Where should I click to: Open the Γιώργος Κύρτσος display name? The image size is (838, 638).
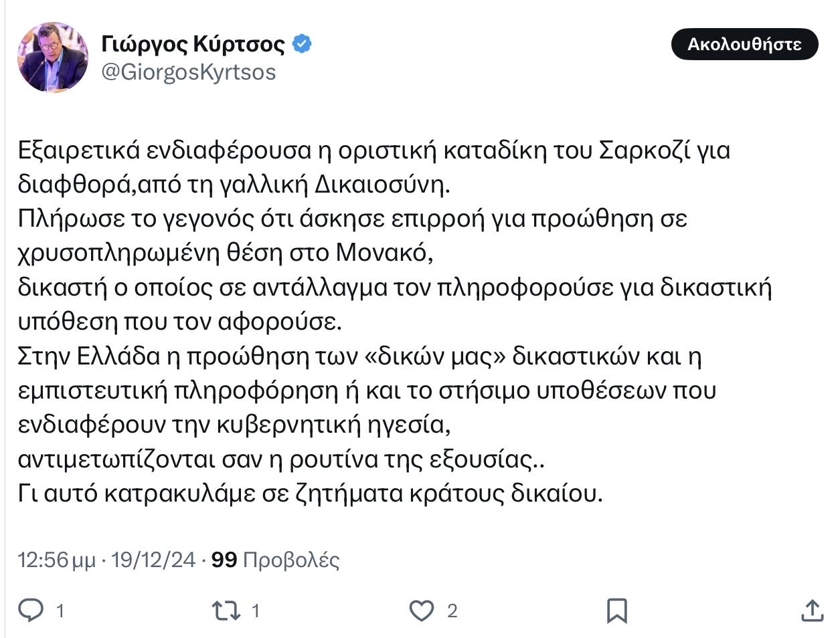tap(193, 44)
